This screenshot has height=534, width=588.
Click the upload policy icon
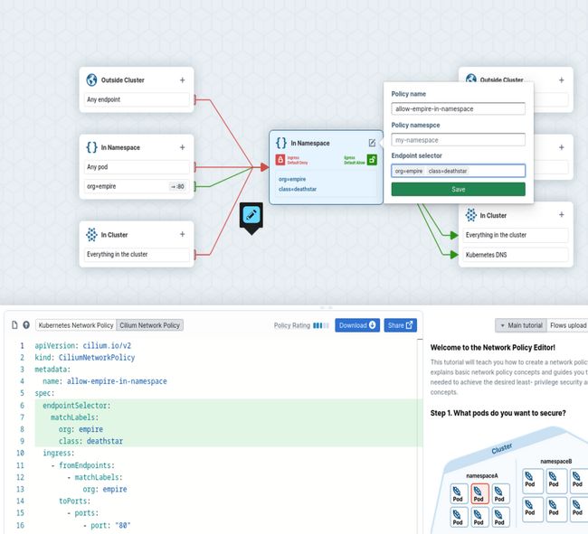(26, 325)
